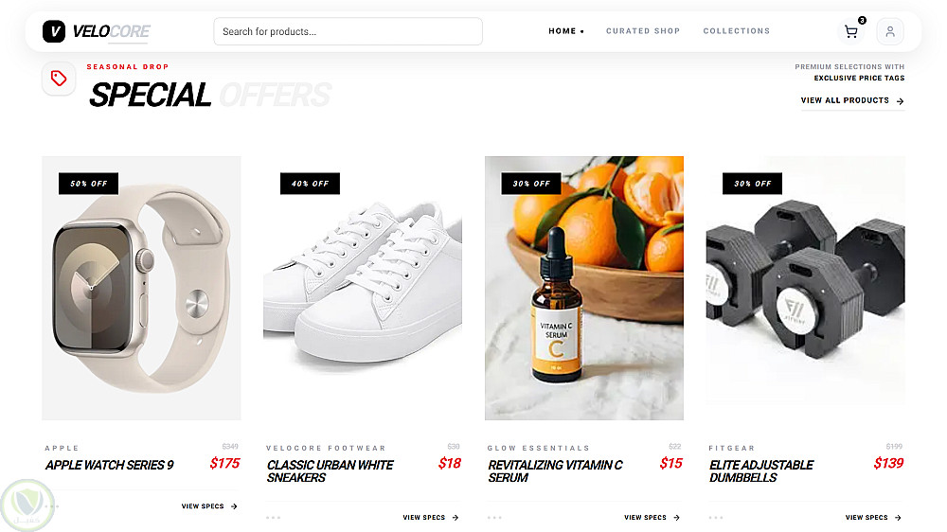
Task: Click the three dots under Vitamin C serum
Action: tap(494, 518)
